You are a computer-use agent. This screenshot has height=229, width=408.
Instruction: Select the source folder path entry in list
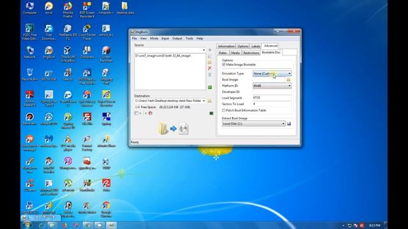(x=163, y=56)
